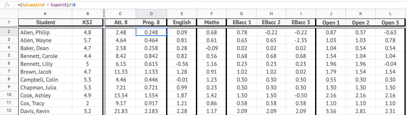Select row 12 header
Viewport: 407px width, 115px height.
(9, 111)
